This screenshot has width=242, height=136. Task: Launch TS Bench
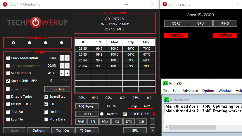point(87,130)
